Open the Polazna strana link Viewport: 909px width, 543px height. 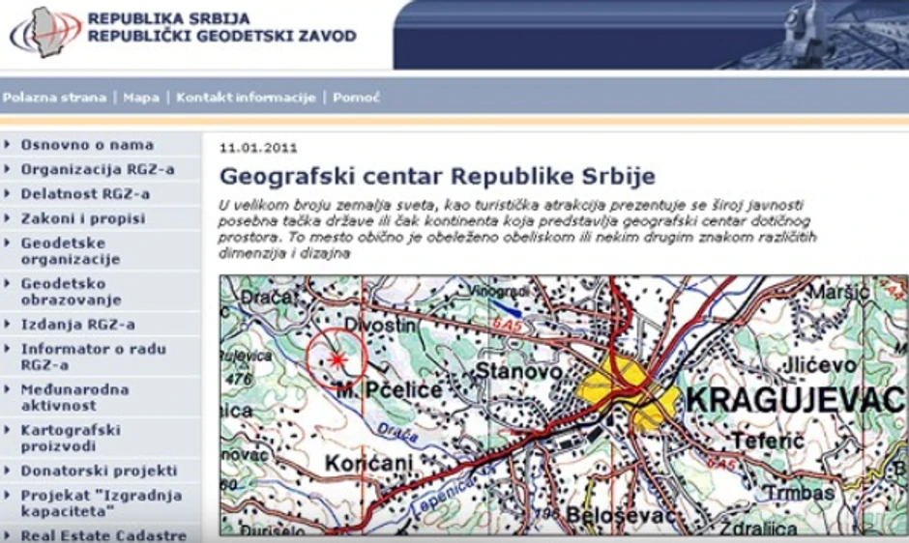54,98
